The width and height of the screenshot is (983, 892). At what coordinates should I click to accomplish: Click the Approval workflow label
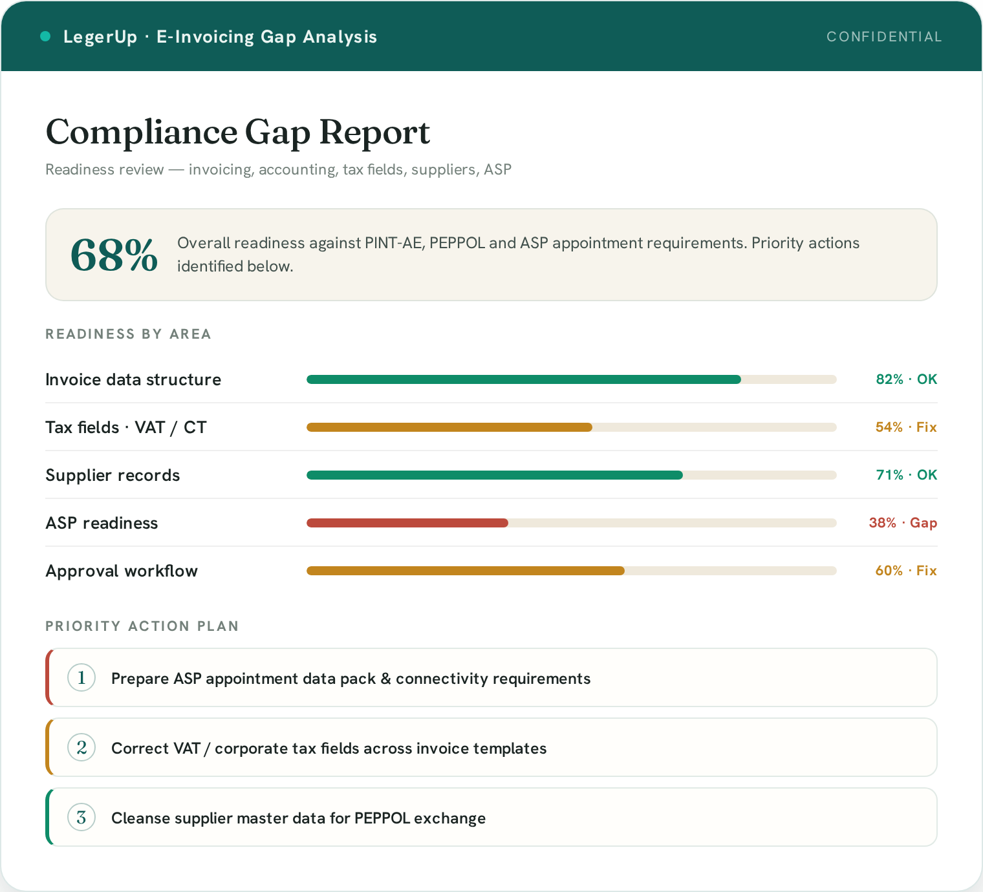click(122, 571)
